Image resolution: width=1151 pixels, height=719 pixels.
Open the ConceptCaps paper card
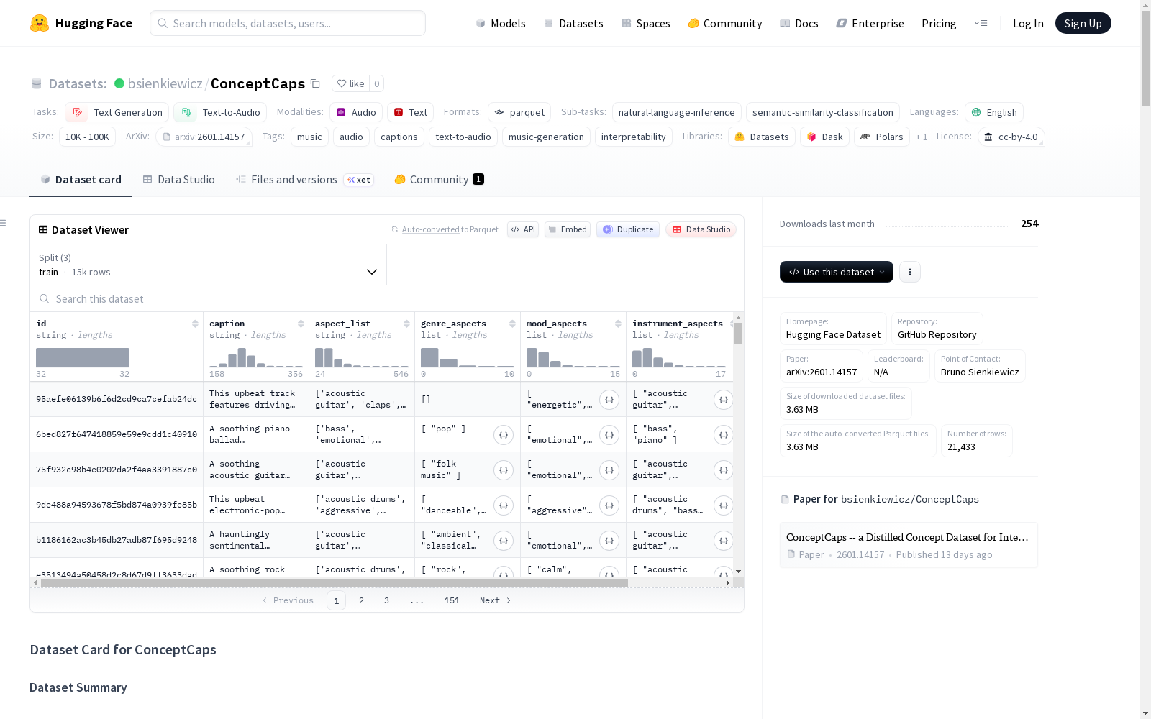click(x=909, y=545)
